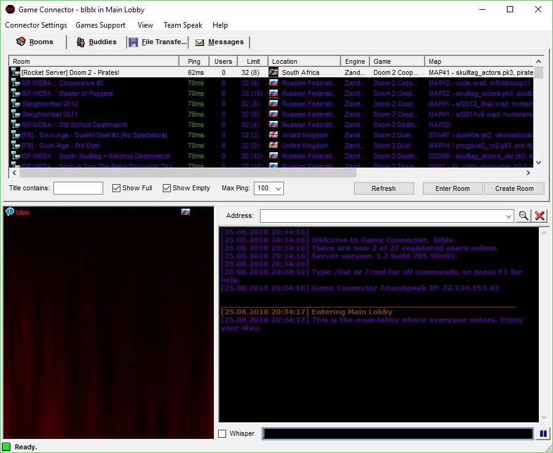Viewport: 553px width, 453px height.
Task: Click the room list scroll down arrow
Action: tap(538, 163)
